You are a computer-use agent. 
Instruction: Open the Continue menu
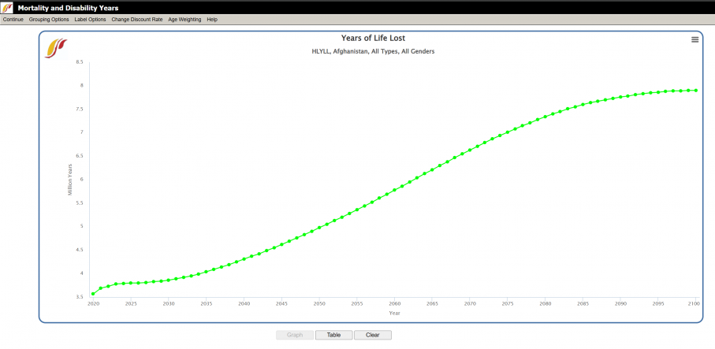tap(13, 19)
